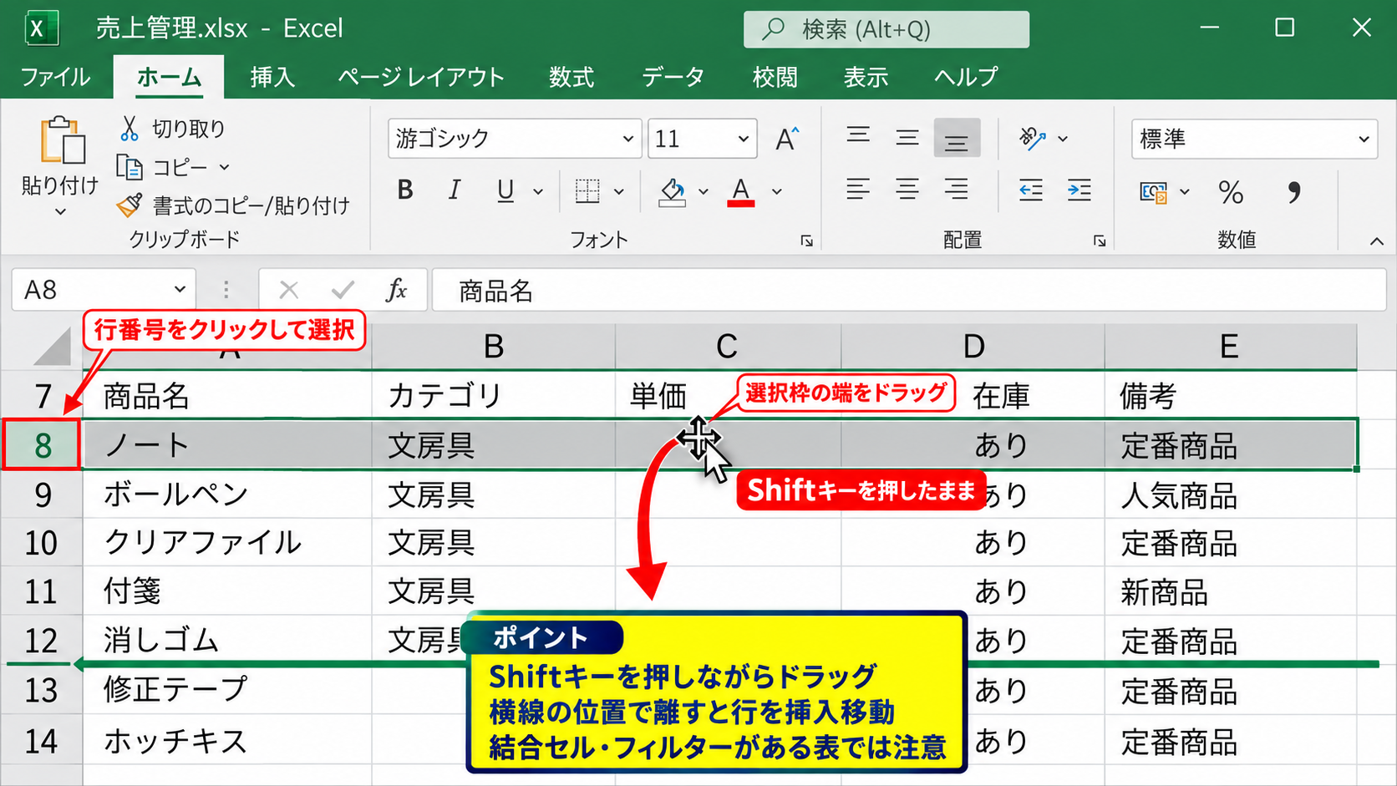1397x786 pixels.
Task: Switch to ページ レイアウト tab
Action: point(421,77)
